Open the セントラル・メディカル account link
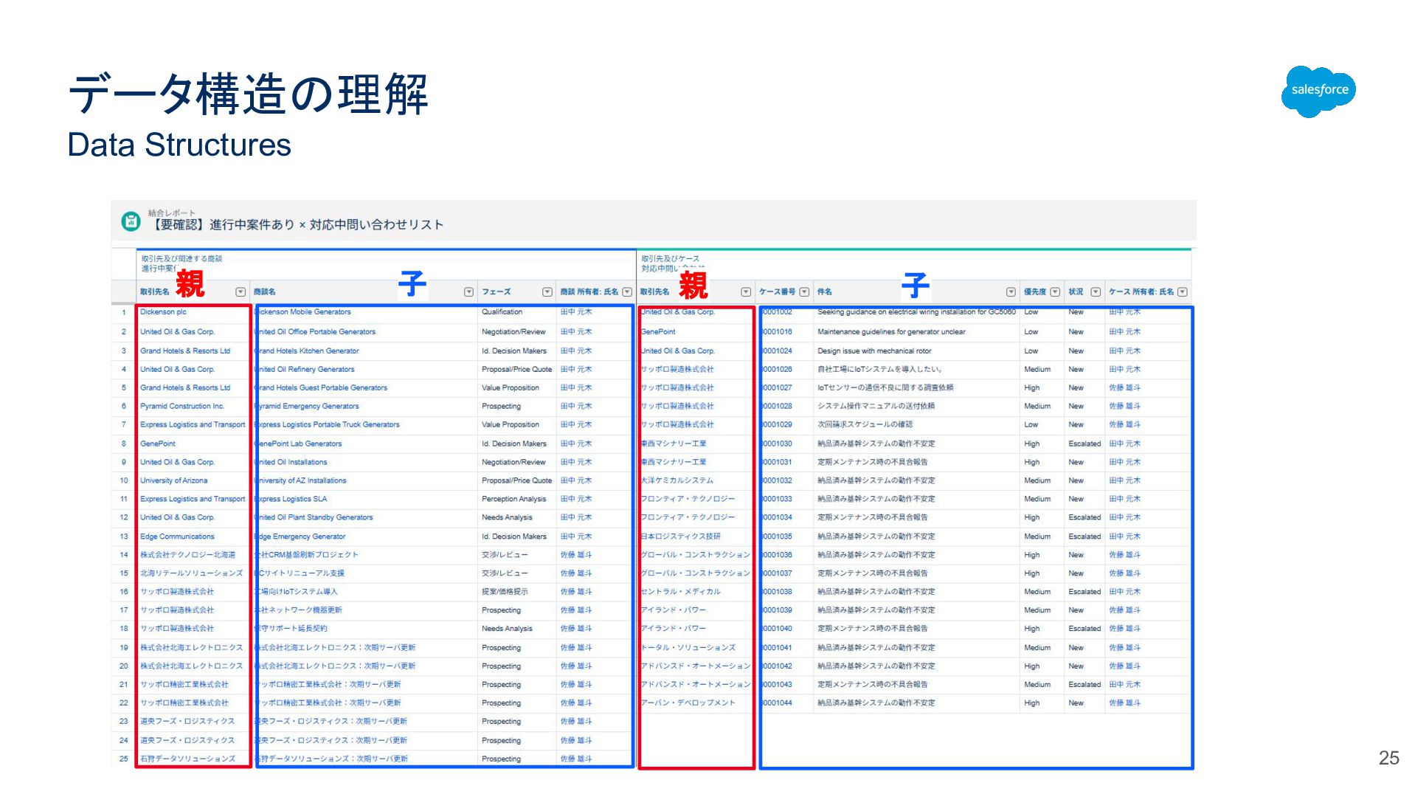1415x797 pixels. click(x=681, y=592)
